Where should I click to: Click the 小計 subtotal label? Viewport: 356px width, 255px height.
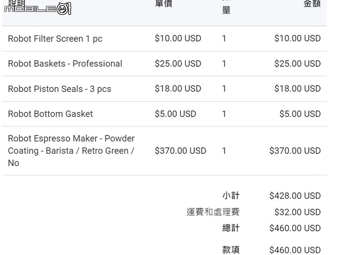(x=231, y=196)
